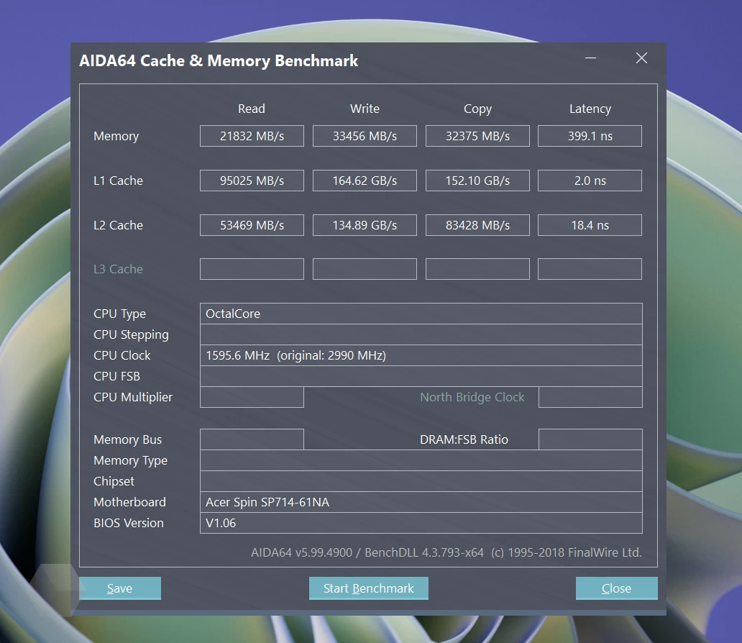
Task: Click the Memory Write result box
Action: pyautogui.click(x=365, y=136)
